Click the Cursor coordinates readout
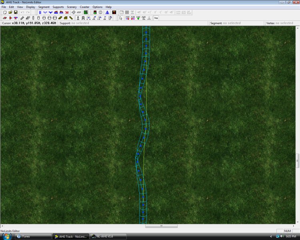The image size is (300, 240). pos(29,23)
